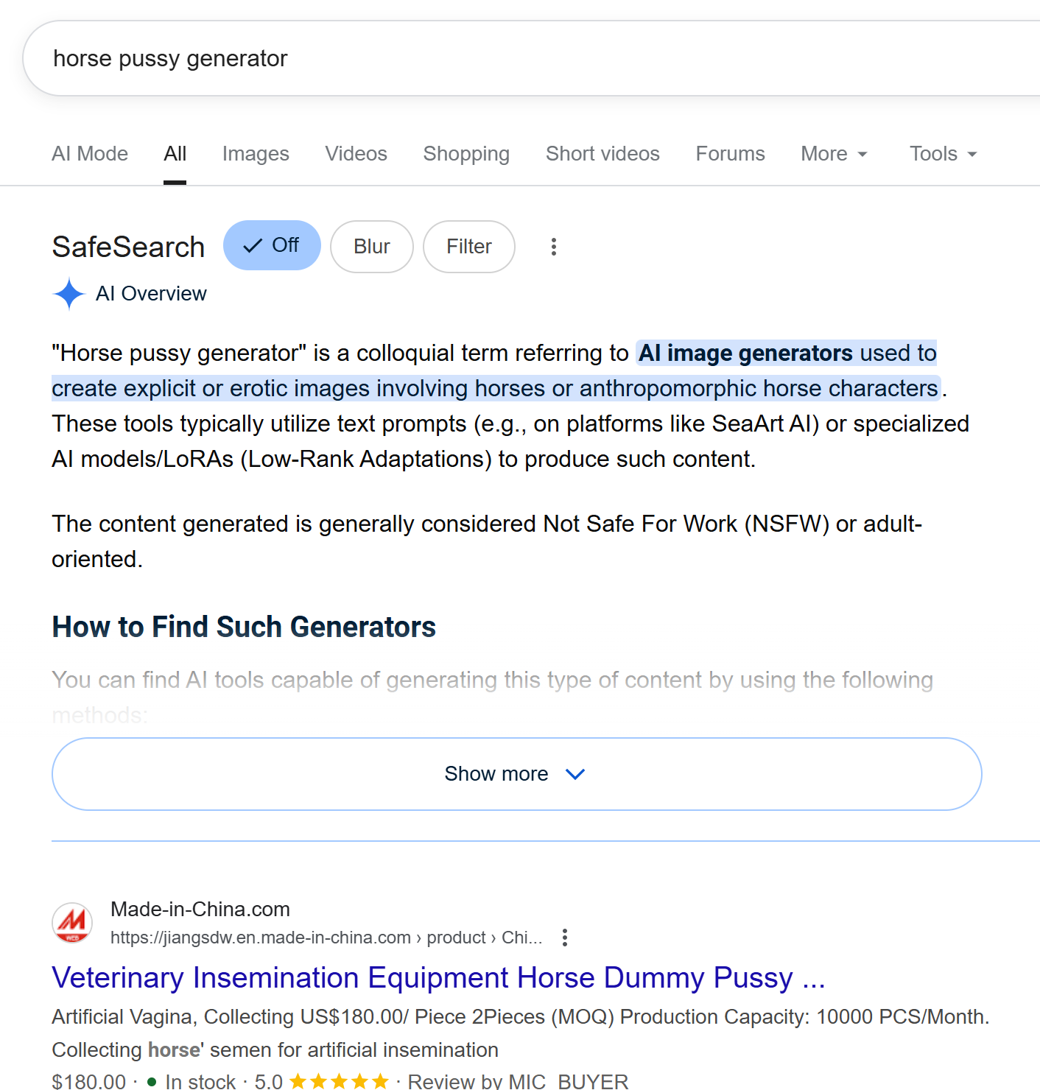Click the Made-in-China.com site name

point(200,909)
